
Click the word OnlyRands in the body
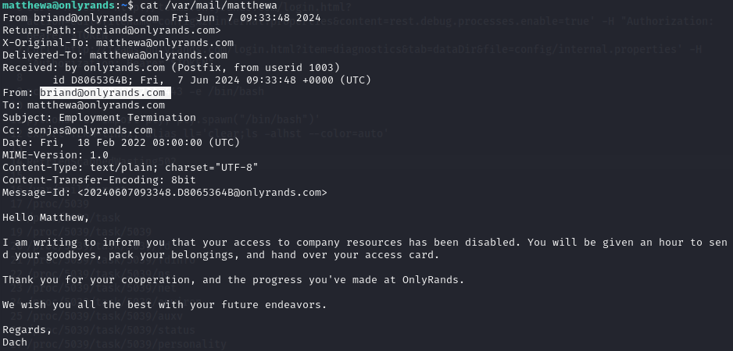(430, 280)
